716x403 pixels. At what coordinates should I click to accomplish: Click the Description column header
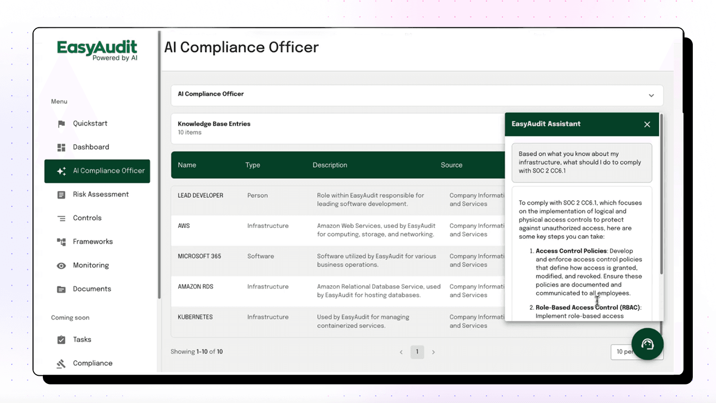point(330,165)
